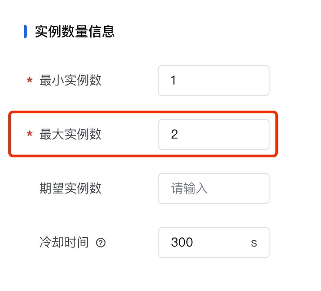Click the value 1 in minimum instances

coord(174,81)
